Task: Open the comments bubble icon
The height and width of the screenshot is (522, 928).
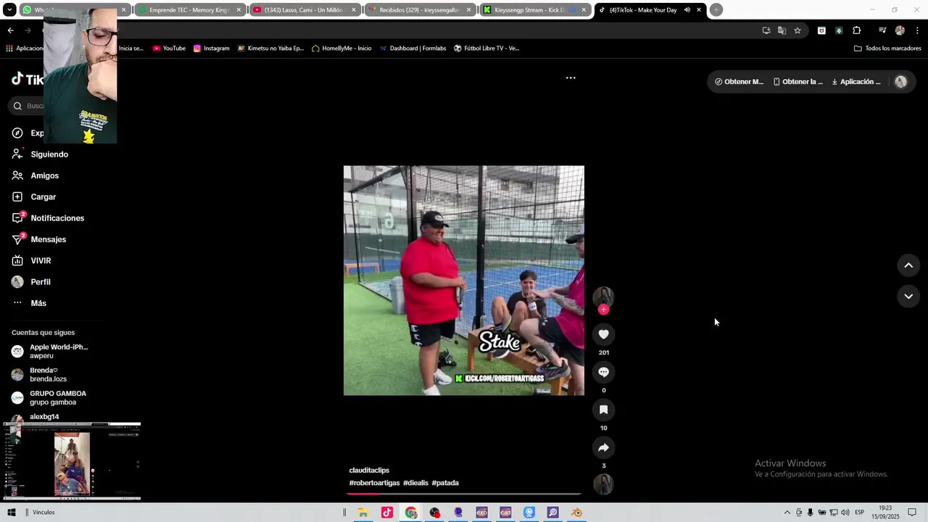Action: tap(603, 372)
